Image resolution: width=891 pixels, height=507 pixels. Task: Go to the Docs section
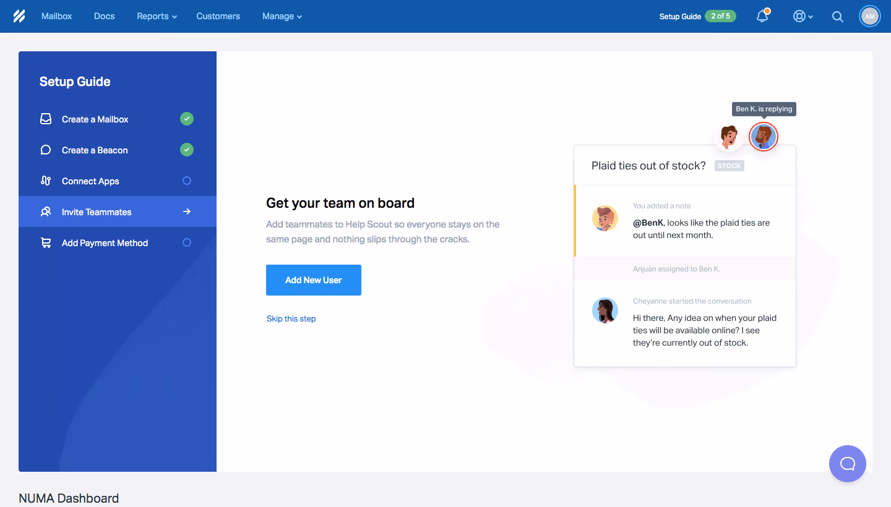(105, 16)
